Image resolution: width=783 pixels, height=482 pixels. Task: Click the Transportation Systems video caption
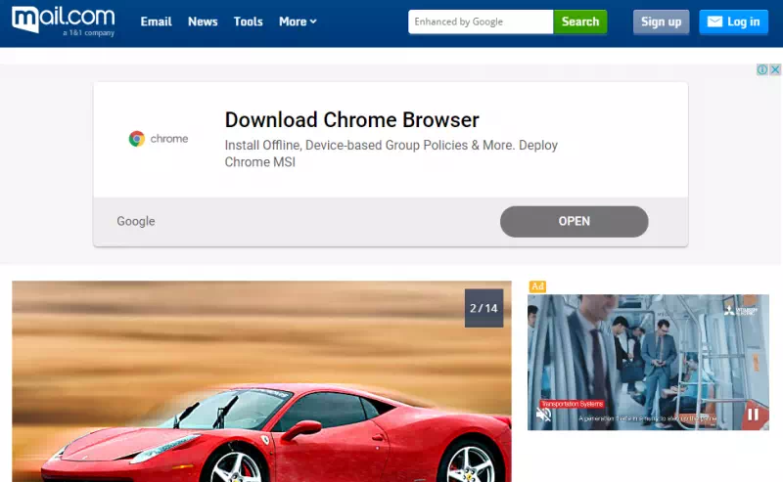[573, 404]
